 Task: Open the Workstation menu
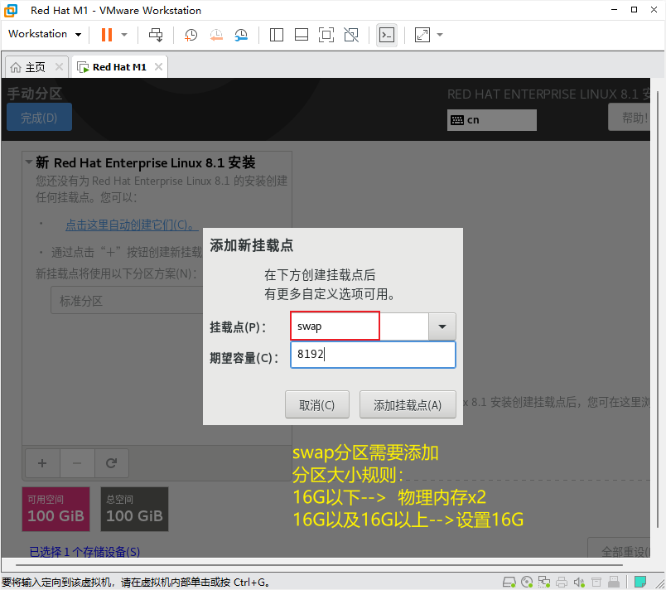[45, 34]
